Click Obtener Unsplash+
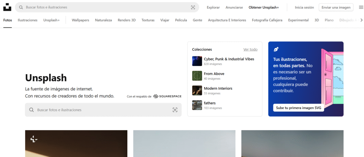This screenshot has height=157, width=364. 264,7
